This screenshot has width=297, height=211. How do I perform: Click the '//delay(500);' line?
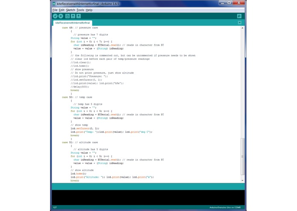tap(80, 87)
